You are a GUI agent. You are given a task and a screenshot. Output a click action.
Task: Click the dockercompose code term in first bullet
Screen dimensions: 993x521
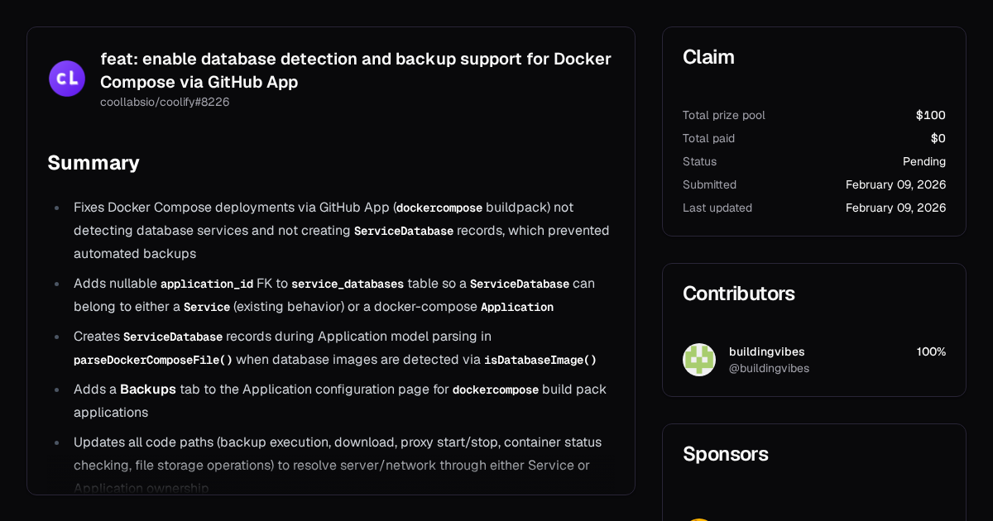coord(439,208)
